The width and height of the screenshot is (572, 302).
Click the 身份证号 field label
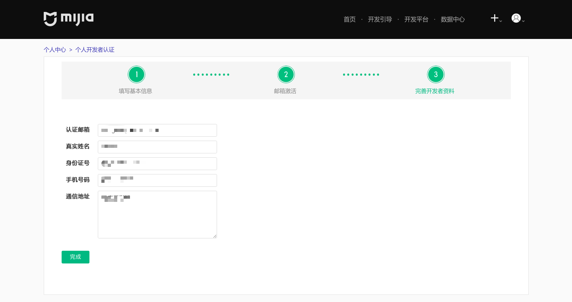tap(78, 163)
